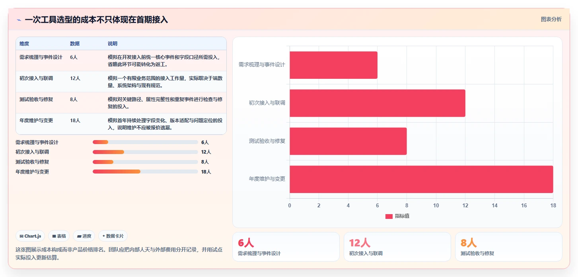Open the 6人 需求梳理与事件设计 data card
Screen dimensions: 578x277
(286, 247)
